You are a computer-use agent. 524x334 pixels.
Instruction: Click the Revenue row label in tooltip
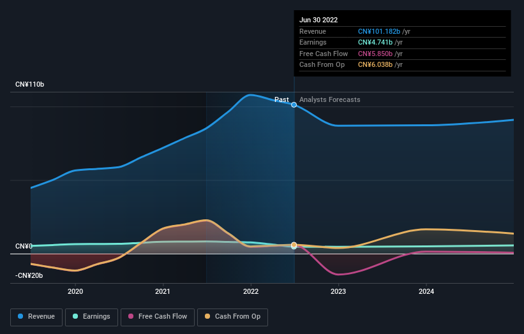tap(313, 31)
